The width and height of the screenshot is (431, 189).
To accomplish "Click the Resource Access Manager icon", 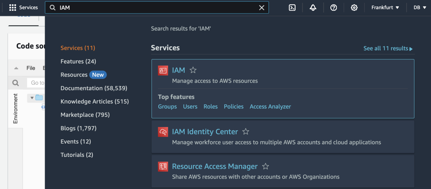I will tap(163, 167).
